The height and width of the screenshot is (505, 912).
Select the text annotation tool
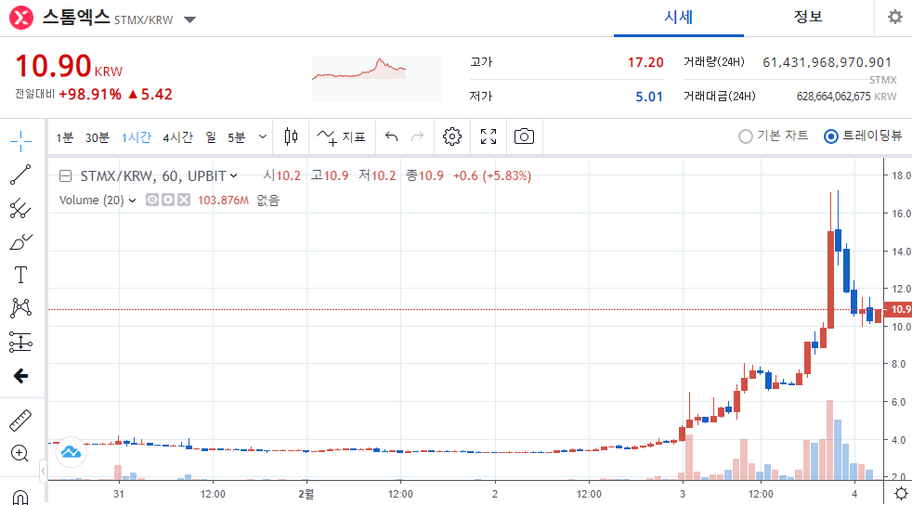coord(20,275)
